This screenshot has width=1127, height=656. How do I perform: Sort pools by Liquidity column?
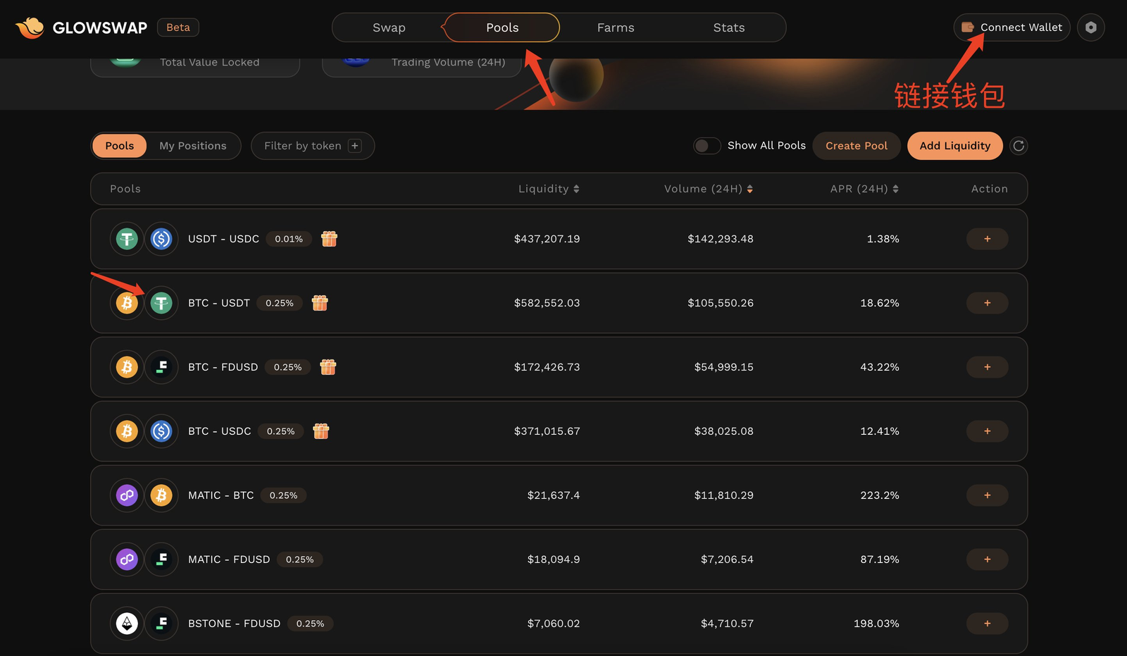tap(549, 189)
